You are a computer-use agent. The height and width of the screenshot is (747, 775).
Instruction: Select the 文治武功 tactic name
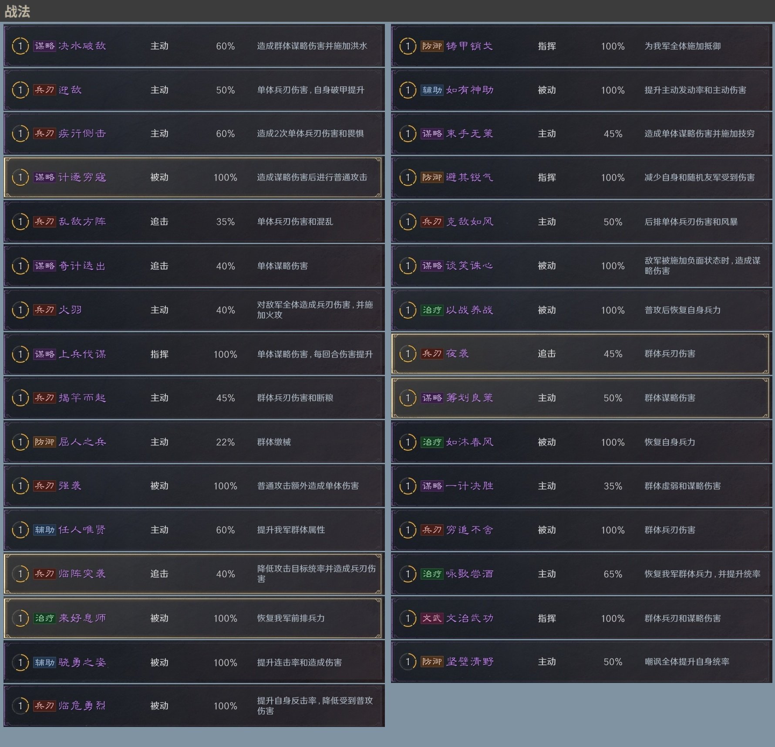[x=470, y=618]
